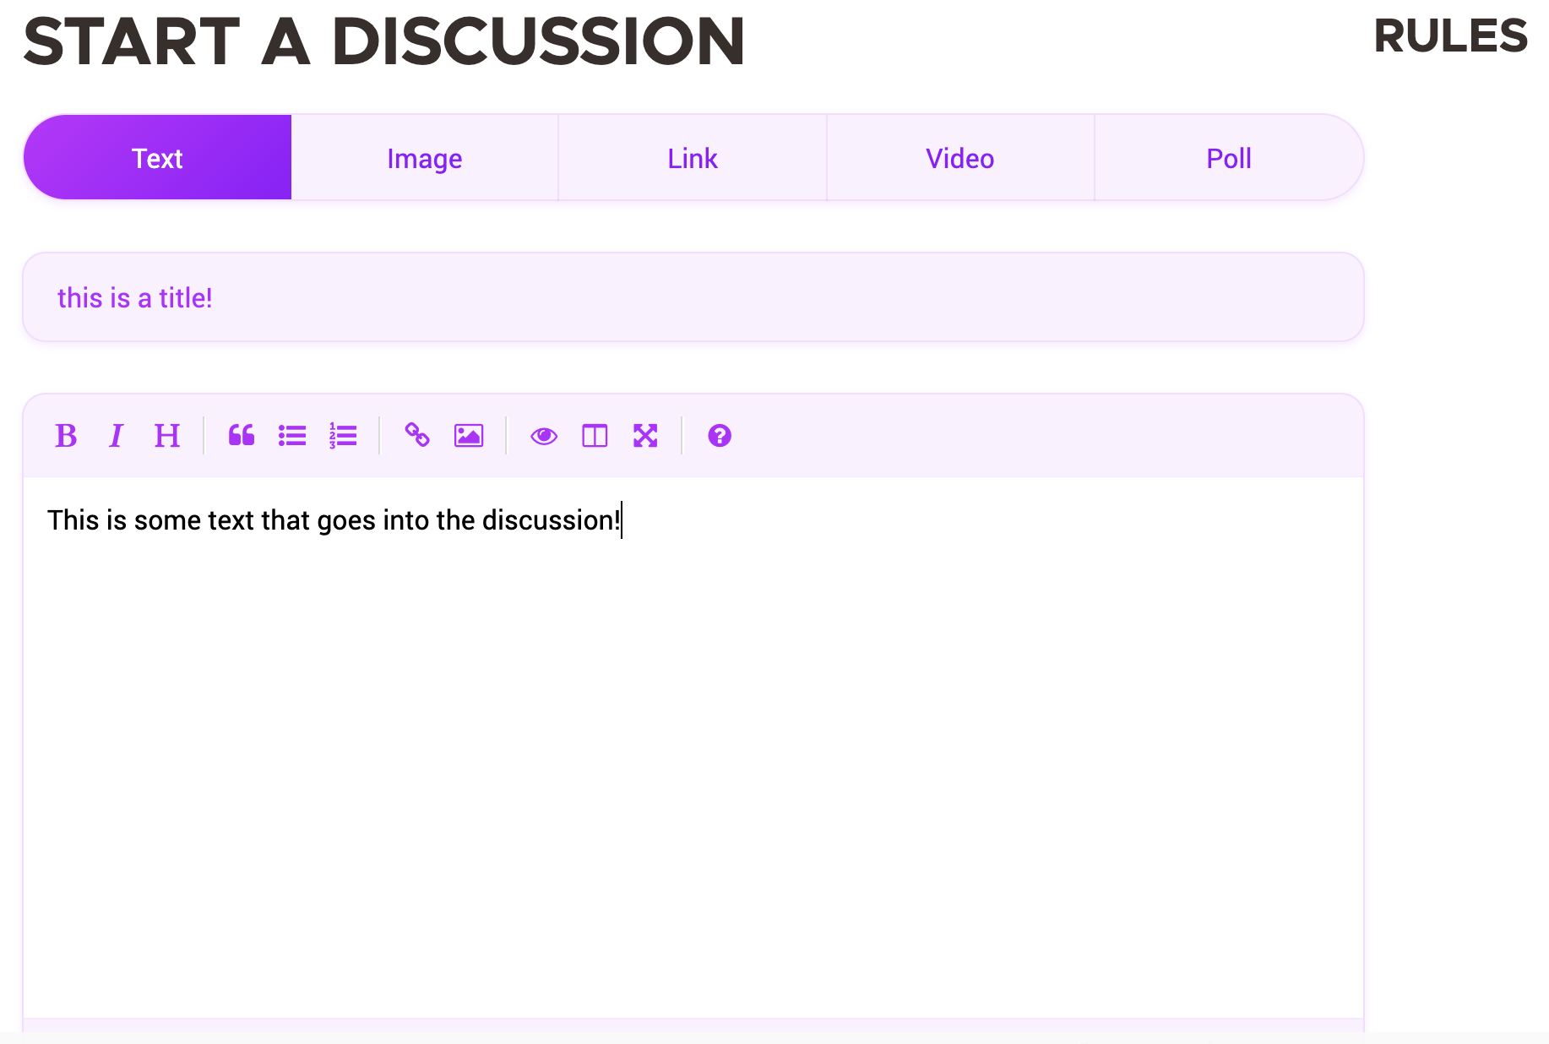Apply italic formatting with the I icon
The image size is (1549, 1044).
pos(117,436)
